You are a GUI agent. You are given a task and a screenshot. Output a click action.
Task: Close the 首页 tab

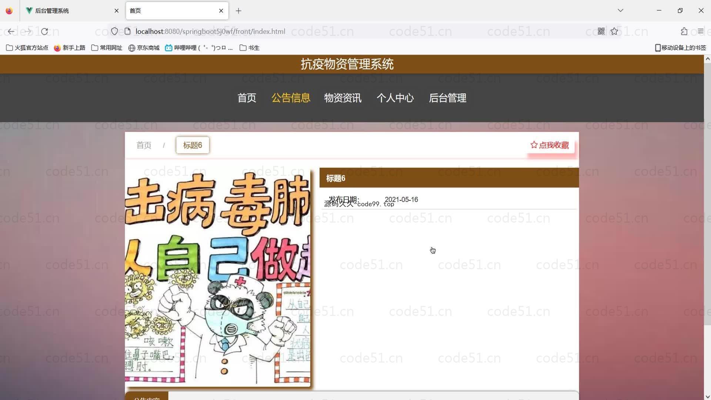(221, 11)
